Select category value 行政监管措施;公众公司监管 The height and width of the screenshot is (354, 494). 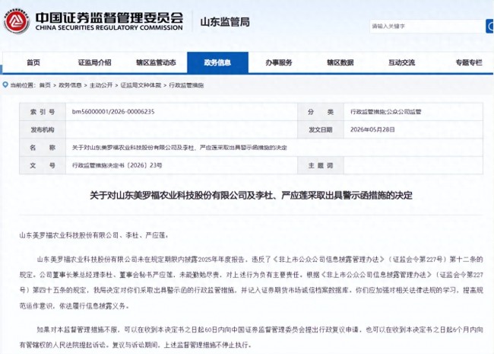pos(385,112)
